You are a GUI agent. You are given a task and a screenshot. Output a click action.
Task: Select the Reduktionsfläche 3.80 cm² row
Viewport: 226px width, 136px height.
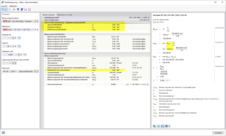(97, 27)
